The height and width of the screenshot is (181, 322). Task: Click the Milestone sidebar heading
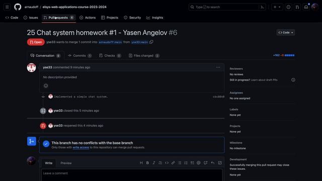click(x=236, y=143)
